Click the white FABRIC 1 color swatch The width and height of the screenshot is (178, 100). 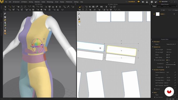158,14
